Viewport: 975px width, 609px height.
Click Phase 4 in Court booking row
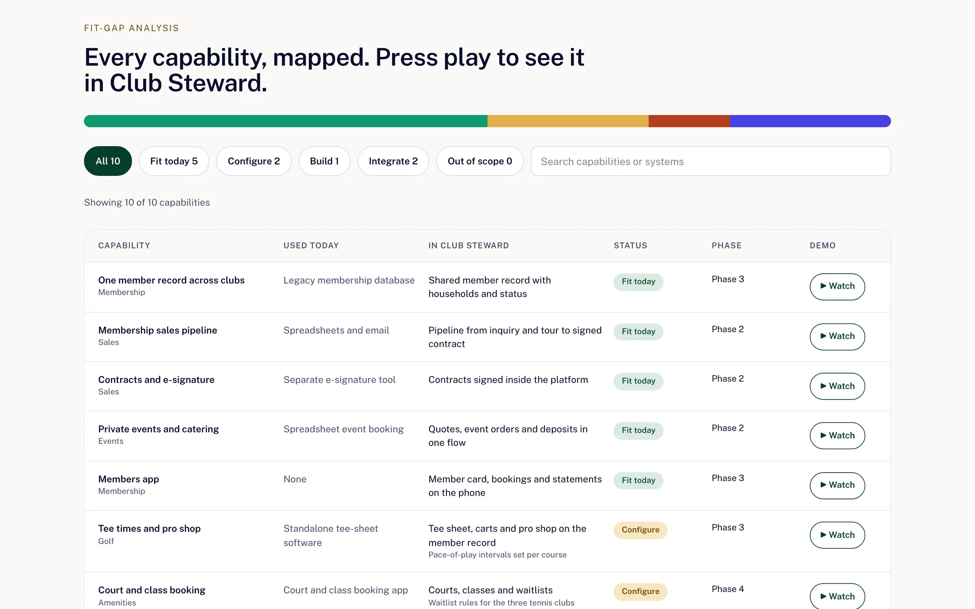pos(728,589)
